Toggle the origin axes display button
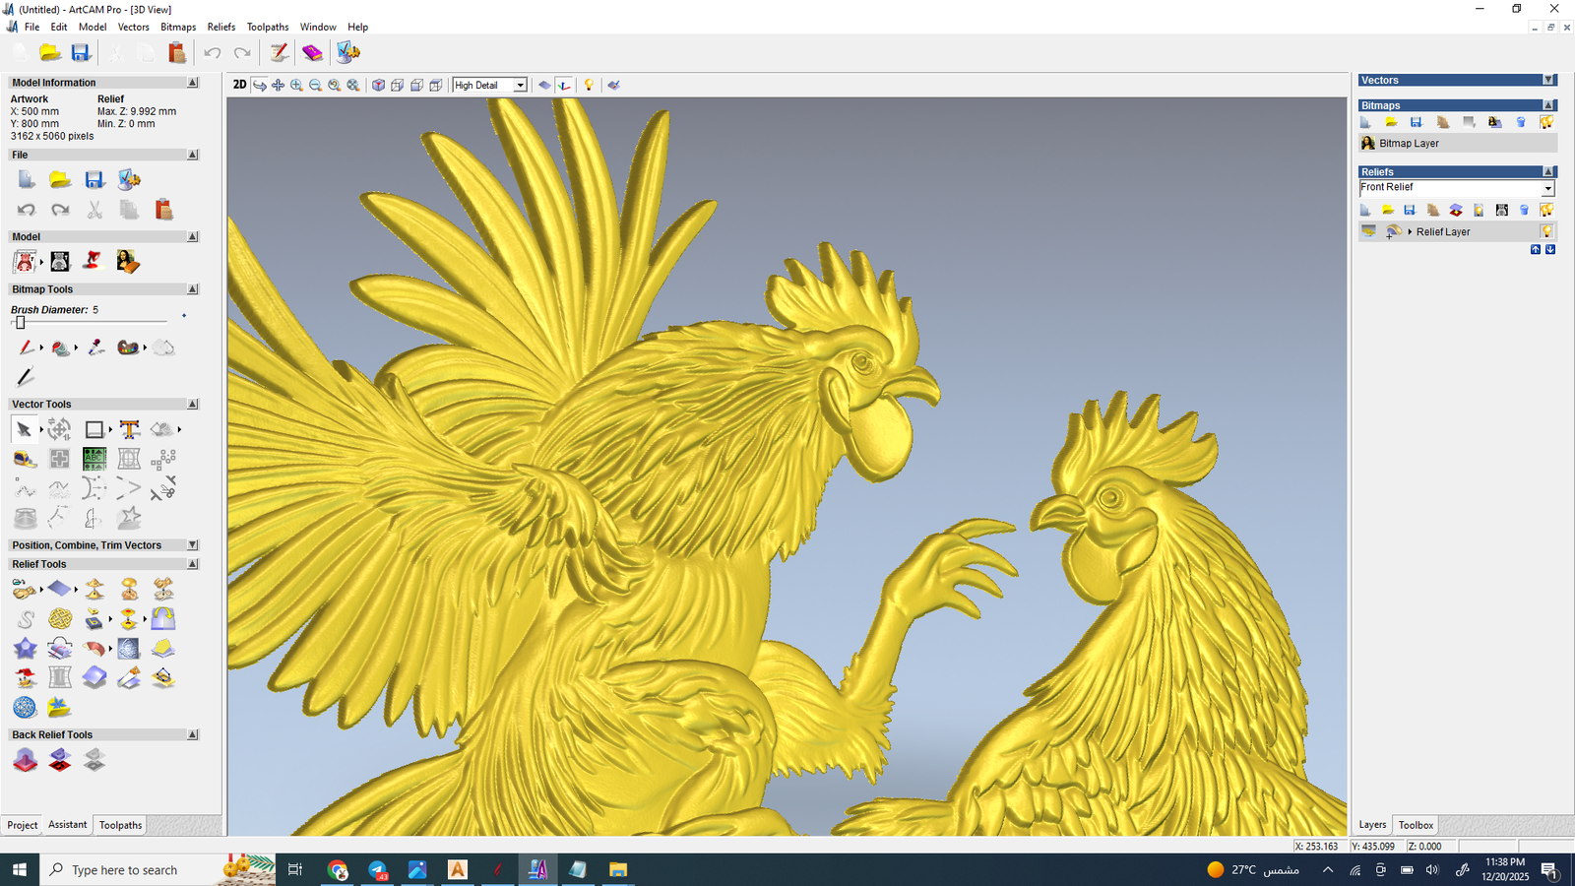 (x=564, y=86)
